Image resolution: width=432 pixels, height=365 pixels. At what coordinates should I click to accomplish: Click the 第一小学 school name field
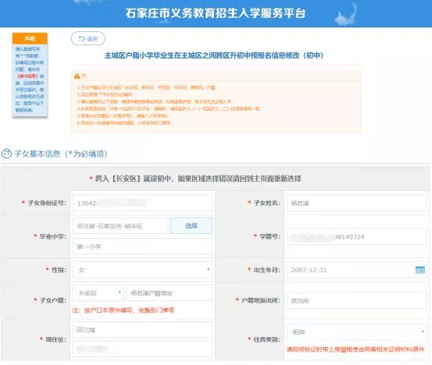pyautogui.click(x=143, y=246)
